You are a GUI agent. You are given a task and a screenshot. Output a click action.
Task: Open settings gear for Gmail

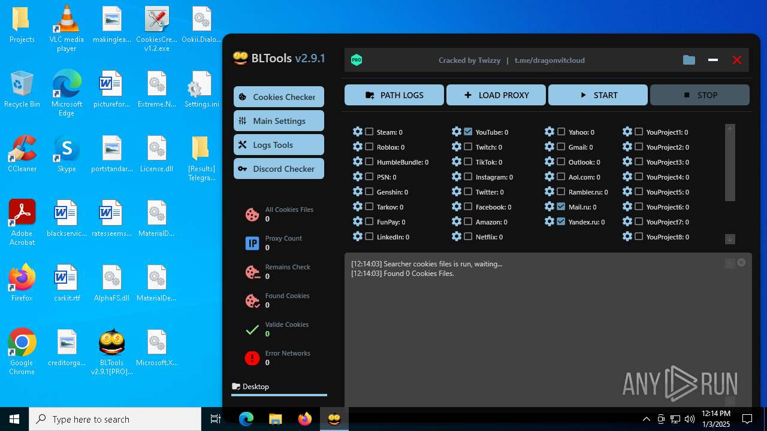click(x=549, y=147)
